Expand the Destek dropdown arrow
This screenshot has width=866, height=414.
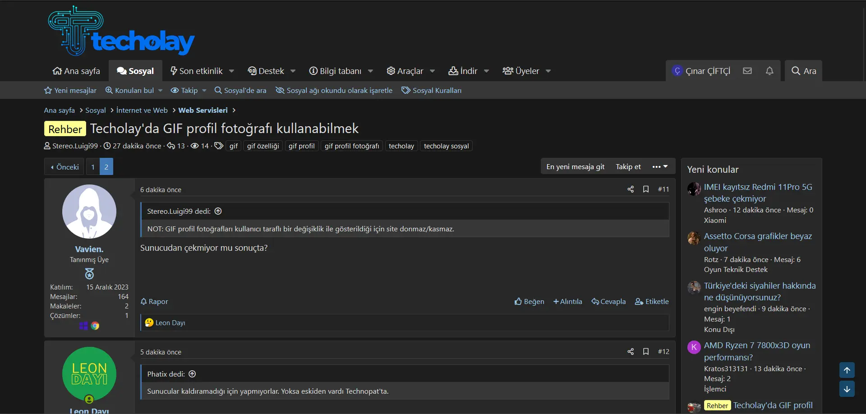293,71
